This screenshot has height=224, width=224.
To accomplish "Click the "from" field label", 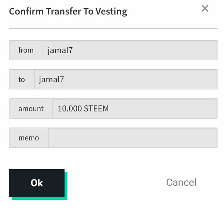I will point(26,50).
